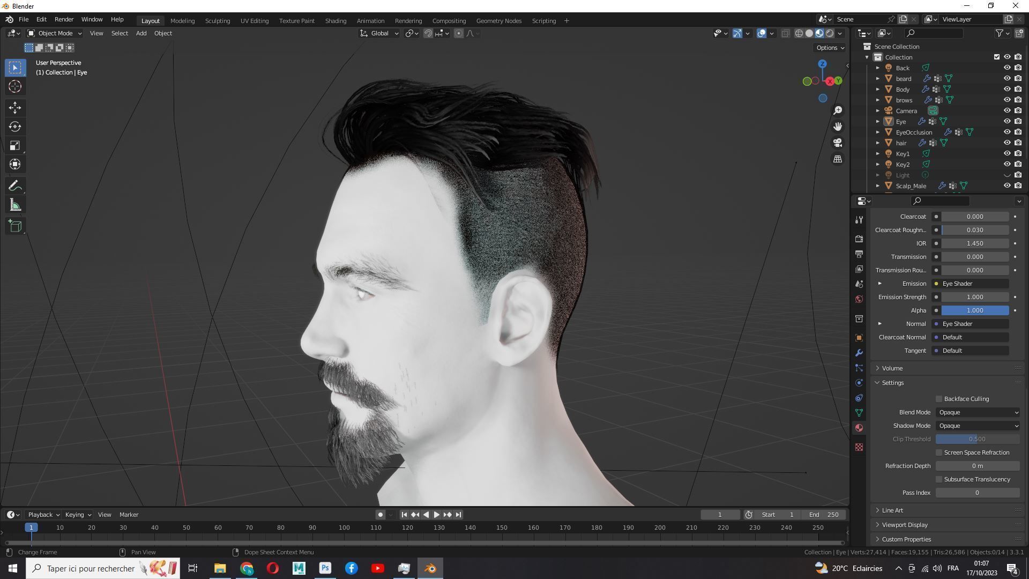This screenshot has height=579, width=1029.
Task: Click the Options button in viewport
Action: (830, 48)
